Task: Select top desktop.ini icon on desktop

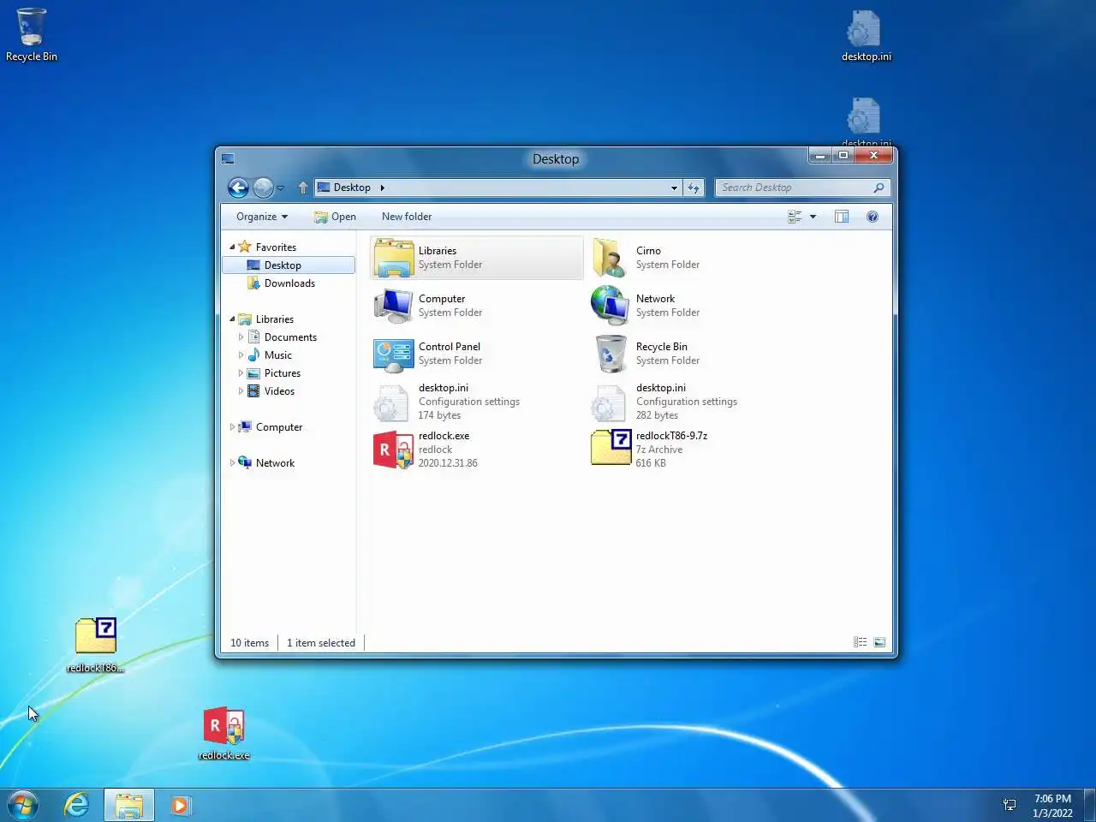Action: click(867, 36)
